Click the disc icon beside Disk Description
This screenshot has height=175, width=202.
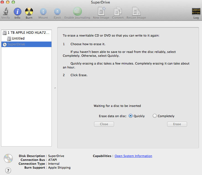pyautogui.click(x=8, y=158)
